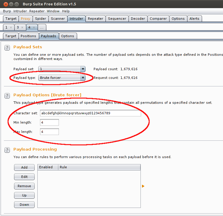Switch to the Sequencer tab
The width and height of the screenshot is (223, 216).
click(117, 19)
